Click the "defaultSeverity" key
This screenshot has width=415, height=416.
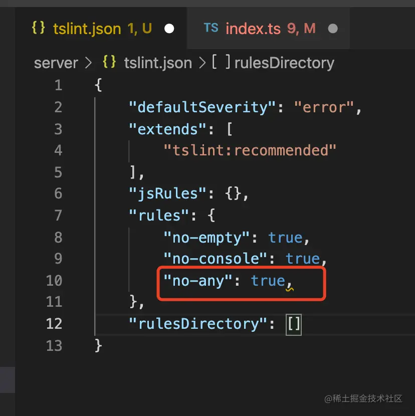point(202,107)
